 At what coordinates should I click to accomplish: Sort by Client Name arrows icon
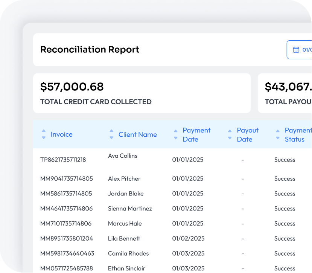[111, 134]
